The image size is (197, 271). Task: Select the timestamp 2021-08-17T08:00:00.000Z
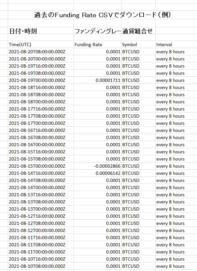coord(37,116)
